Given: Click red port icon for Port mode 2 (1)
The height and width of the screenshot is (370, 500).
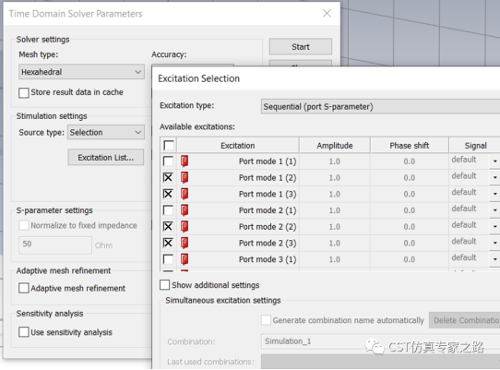Looking at the screenshot, I should [x=185, y=210].
